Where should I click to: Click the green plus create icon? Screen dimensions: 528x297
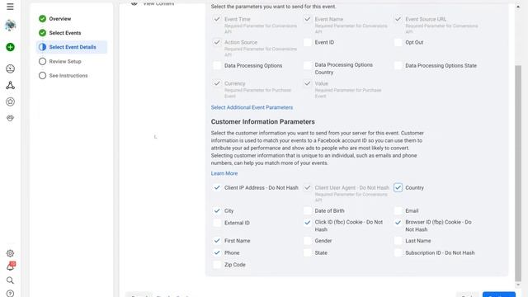(10, 47)
